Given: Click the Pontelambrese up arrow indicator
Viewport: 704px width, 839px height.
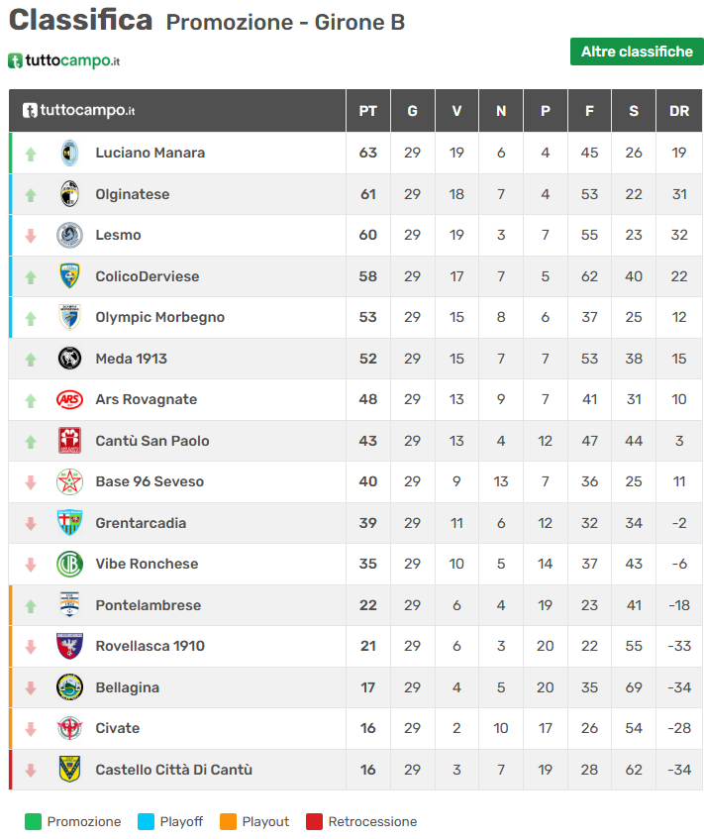Looking at the screenshot, I should 31,605.
